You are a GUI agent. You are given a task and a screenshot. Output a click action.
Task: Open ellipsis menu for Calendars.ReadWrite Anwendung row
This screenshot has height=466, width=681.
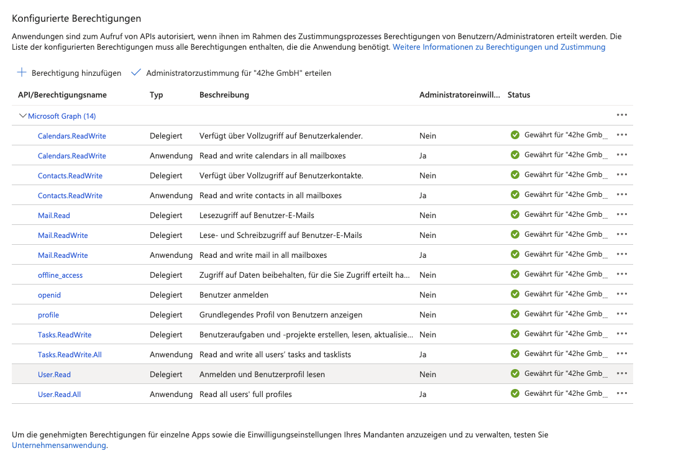622,155
